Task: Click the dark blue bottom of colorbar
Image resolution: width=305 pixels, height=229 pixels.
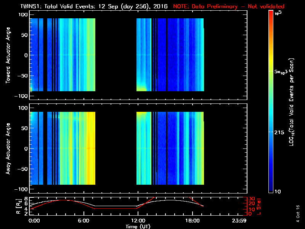Action: [x=271, y=189]
